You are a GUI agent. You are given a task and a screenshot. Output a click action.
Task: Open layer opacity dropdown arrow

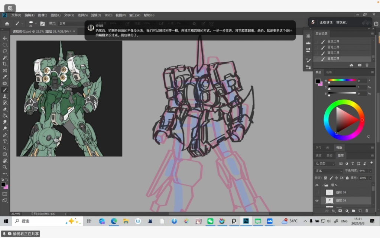coord(370,171)
